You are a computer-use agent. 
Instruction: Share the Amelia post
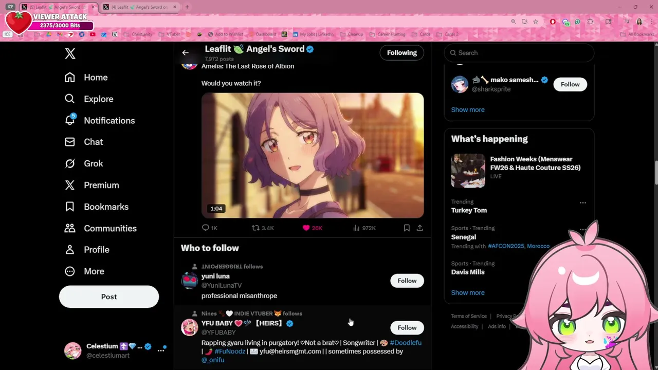point(419,228)
